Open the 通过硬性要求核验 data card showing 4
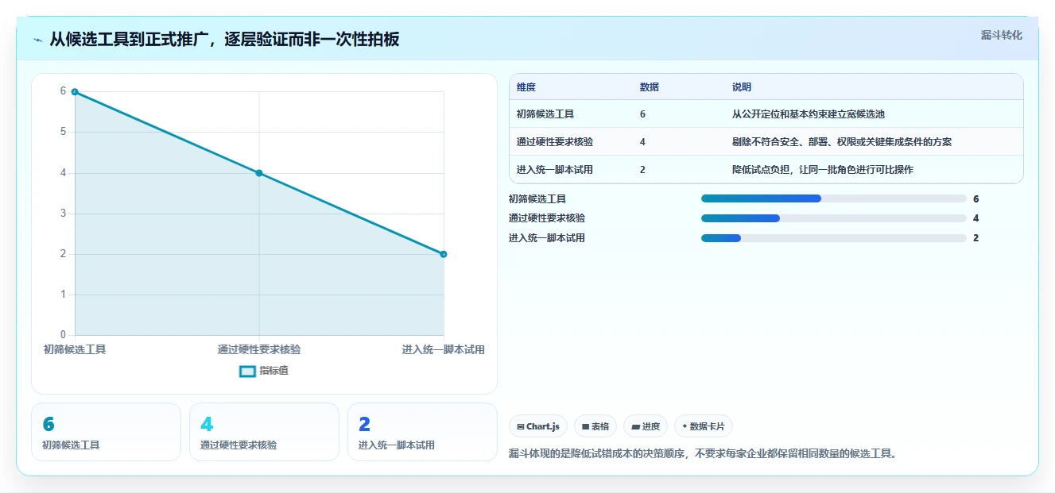1055x493 pixels. (264, 432)
